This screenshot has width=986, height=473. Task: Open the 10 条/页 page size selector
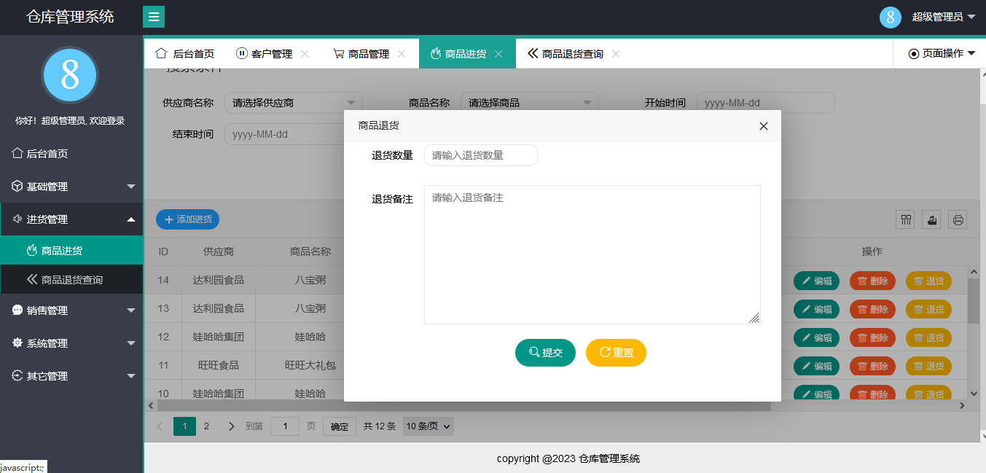pos(427,426)
